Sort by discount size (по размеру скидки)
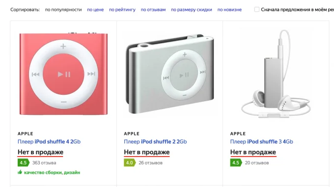The image size is (334, 187). pos(191,10)
